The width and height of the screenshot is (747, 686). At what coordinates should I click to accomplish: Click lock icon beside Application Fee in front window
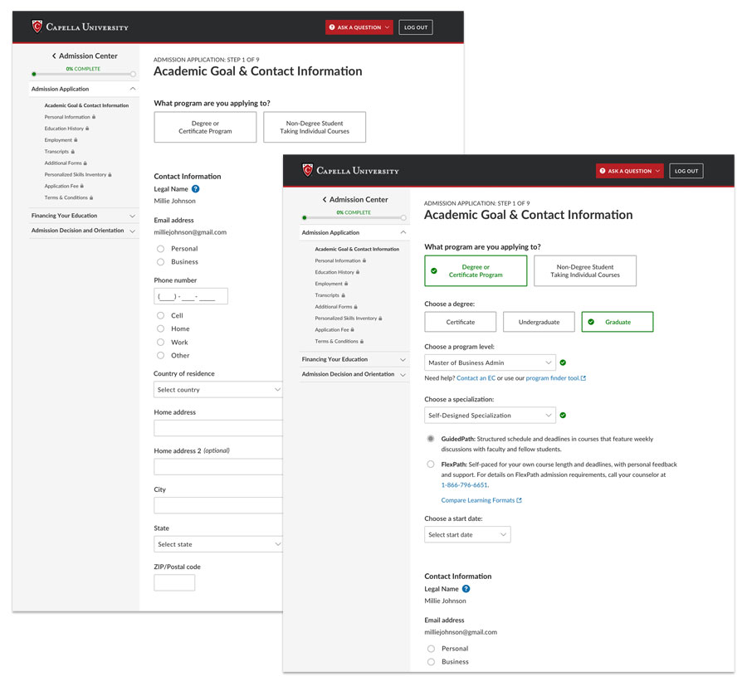tap(353, 329)
